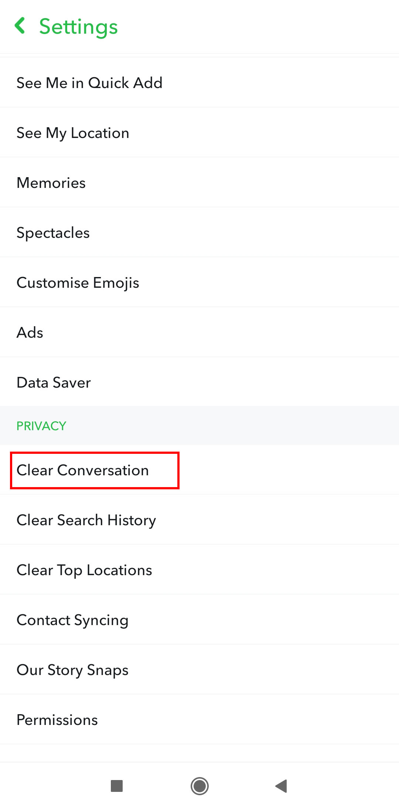Open the Memories settings
The height and width of the screenshot is (810, 399).
(x=199, y=183)
